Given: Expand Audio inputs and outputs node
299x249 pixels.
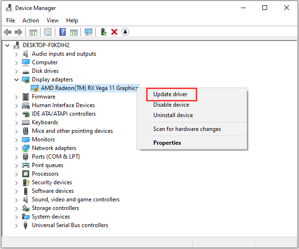Looking at the screenshot, I should pos(17,54).
